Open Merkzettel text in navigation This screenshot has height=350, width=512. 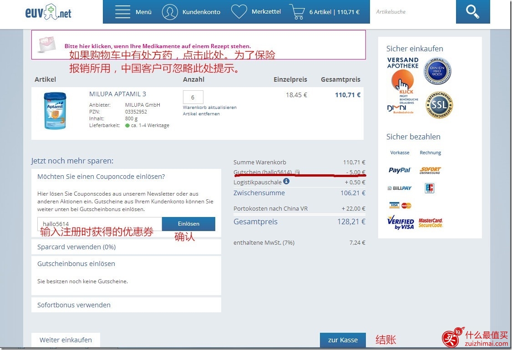coord(266,12)
